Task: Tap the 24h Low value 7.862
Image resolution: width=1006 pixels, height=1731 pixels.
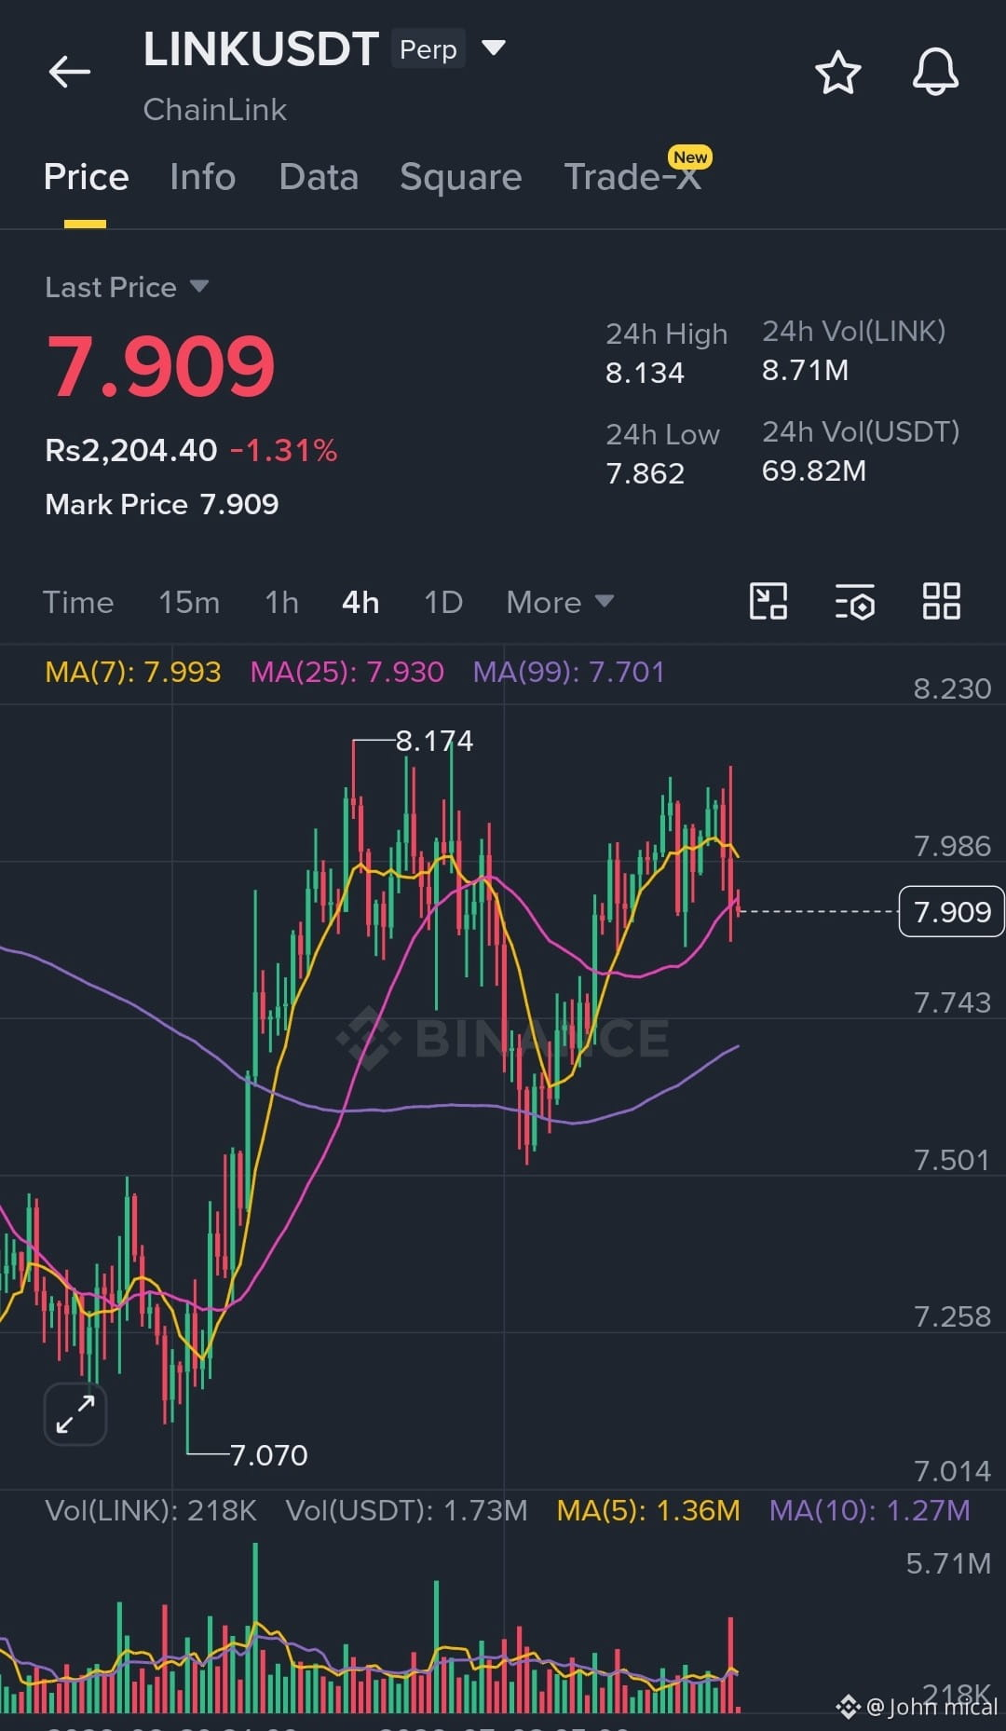Action: 645,473
